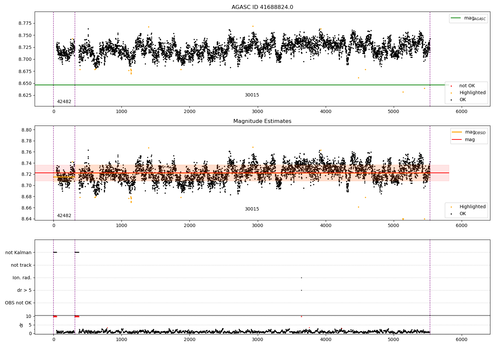This screenshot has width=495, height=347.
Task: Click the 8.775 y-axis tick label
Action: pyautogui.click(x=25, y=23)
